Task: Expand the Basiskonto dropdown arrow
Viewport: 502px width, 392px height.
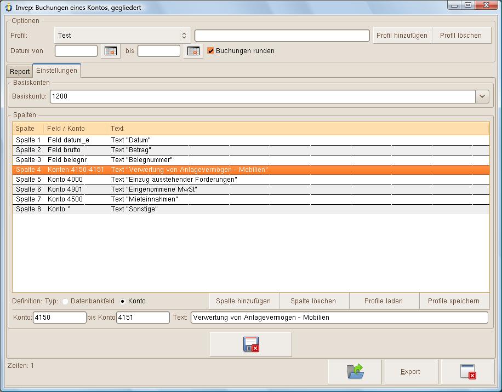Action: click(x=482, y=96)
